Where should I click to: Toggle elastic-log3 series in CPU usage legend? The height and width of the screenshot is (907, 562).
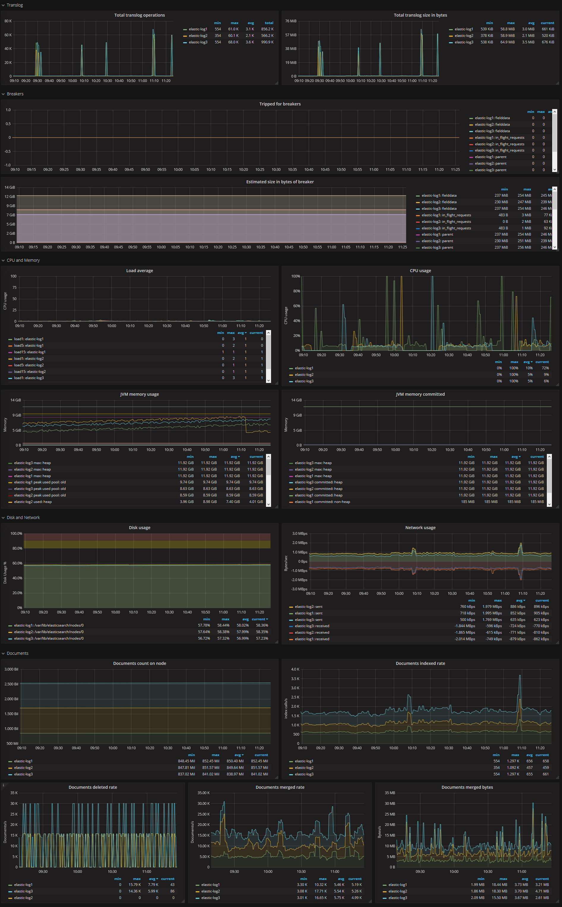point(304,381)
